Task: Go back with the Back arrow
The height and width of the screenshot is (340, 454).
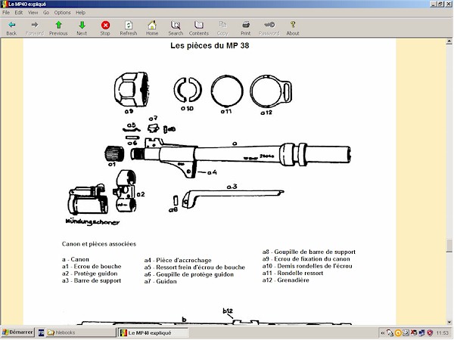Action: tap(11, 25)
